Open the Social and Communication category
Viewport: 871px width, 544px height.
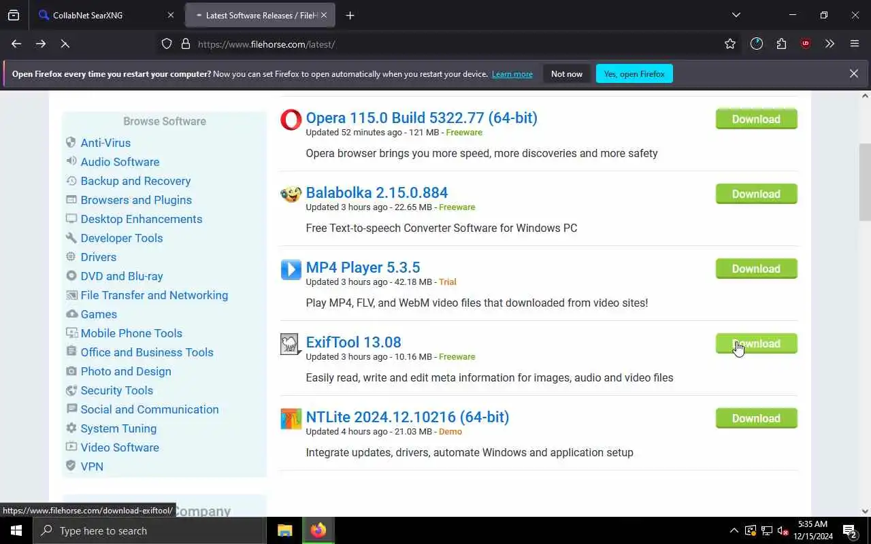click(x=150, y=409)
